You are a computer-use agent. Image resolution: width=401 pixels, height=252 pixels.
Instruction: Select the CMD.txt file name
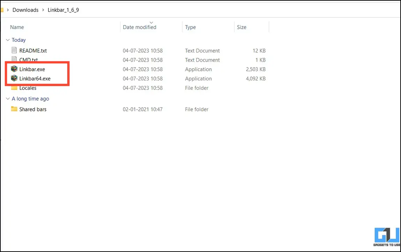click(28, 60)
